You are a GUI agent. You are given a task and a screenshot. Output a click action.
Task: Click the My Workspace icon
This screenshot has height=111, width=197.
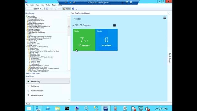28,95
